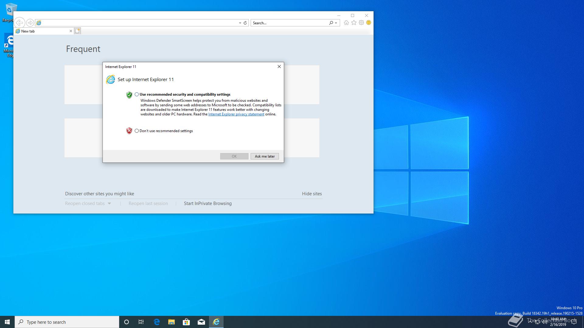Click Hide sites link
Image resolution: width=584 pixels, height=328 pixels.
[x=311, y=194]
